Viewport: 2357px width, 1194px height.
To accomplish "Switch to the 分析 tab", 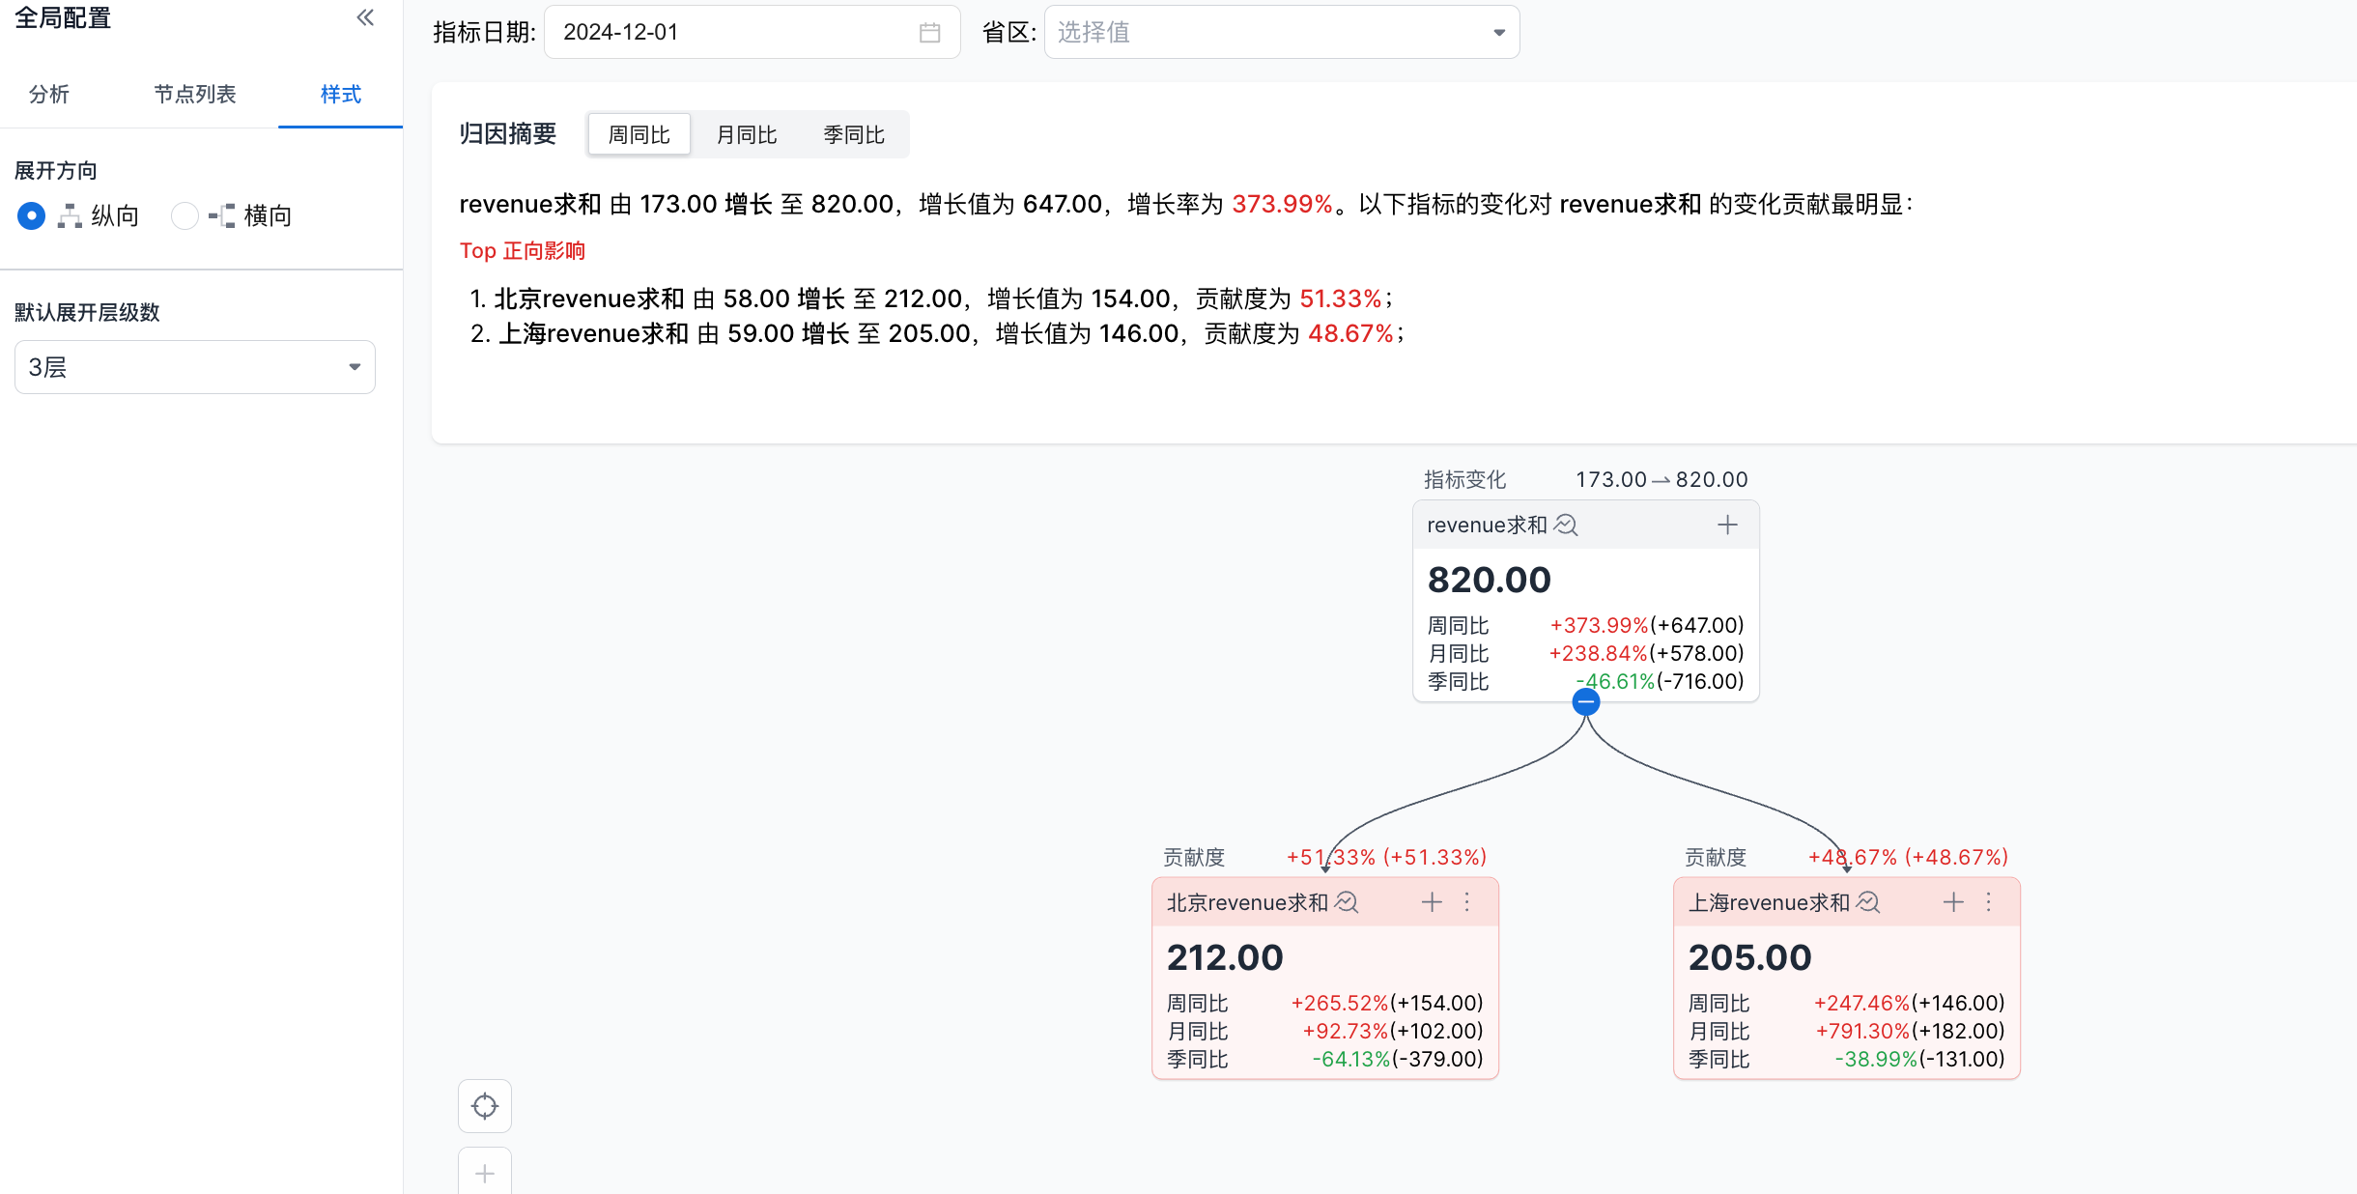I will click(49, 94).
